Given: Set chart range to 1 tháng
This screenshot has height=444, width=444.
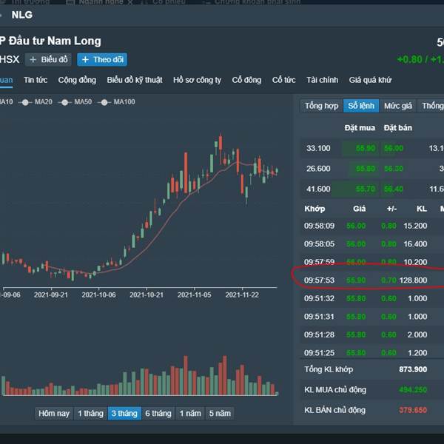Looking at the screenshot, I should pyautogui.click(x=90, y=414).
